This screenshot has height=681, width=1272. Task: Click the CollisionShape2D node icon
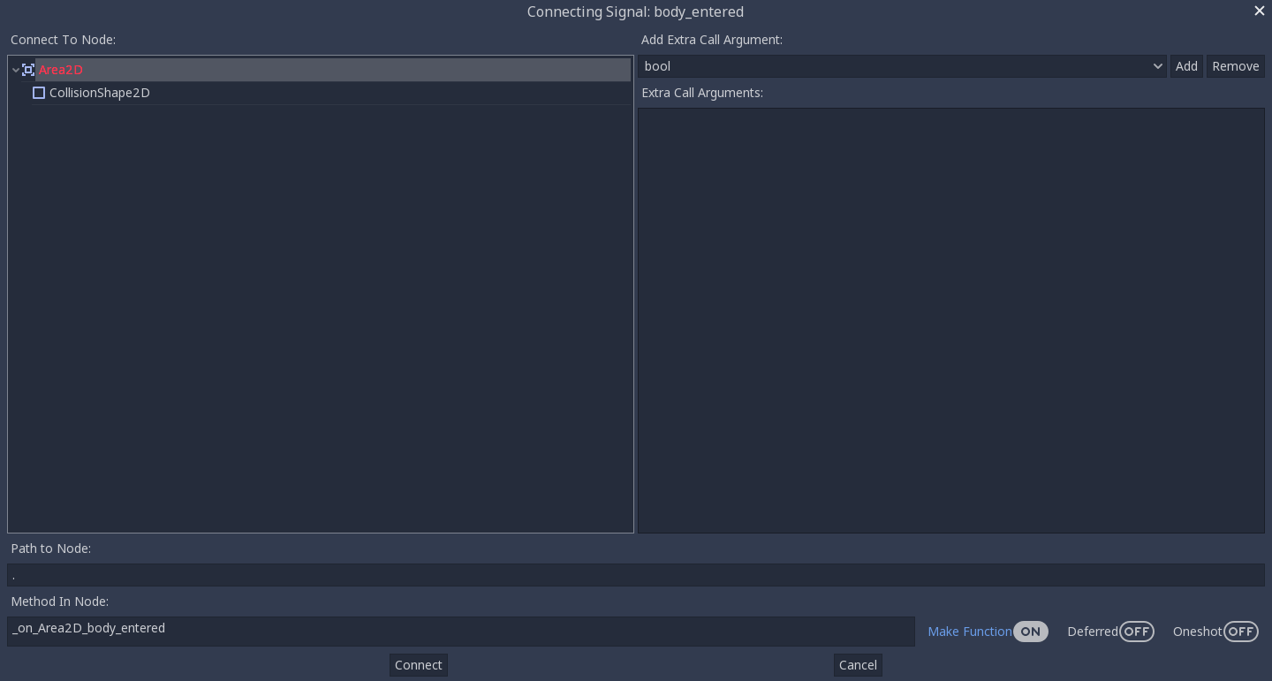coord(39,93)
